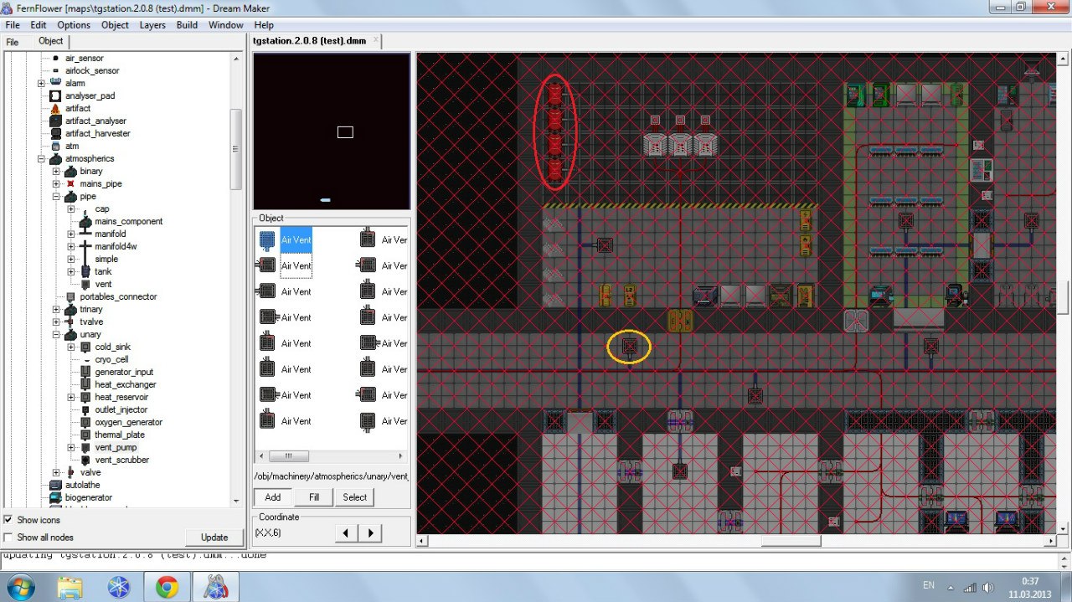This screenshot has height=602, width=1072.
Task: Click the object list horizontal scrollbar thumb
Action: tap(289, 456)
